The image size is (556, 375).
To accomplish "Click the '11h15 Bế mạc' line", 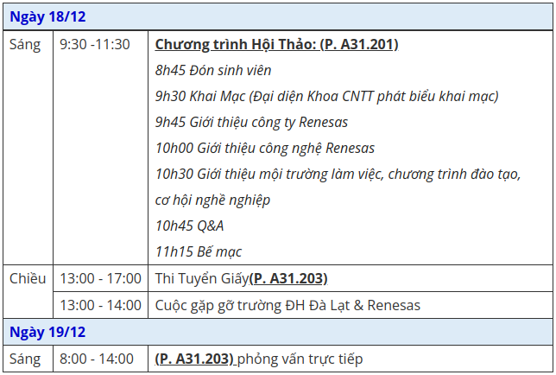I will 199,251.
